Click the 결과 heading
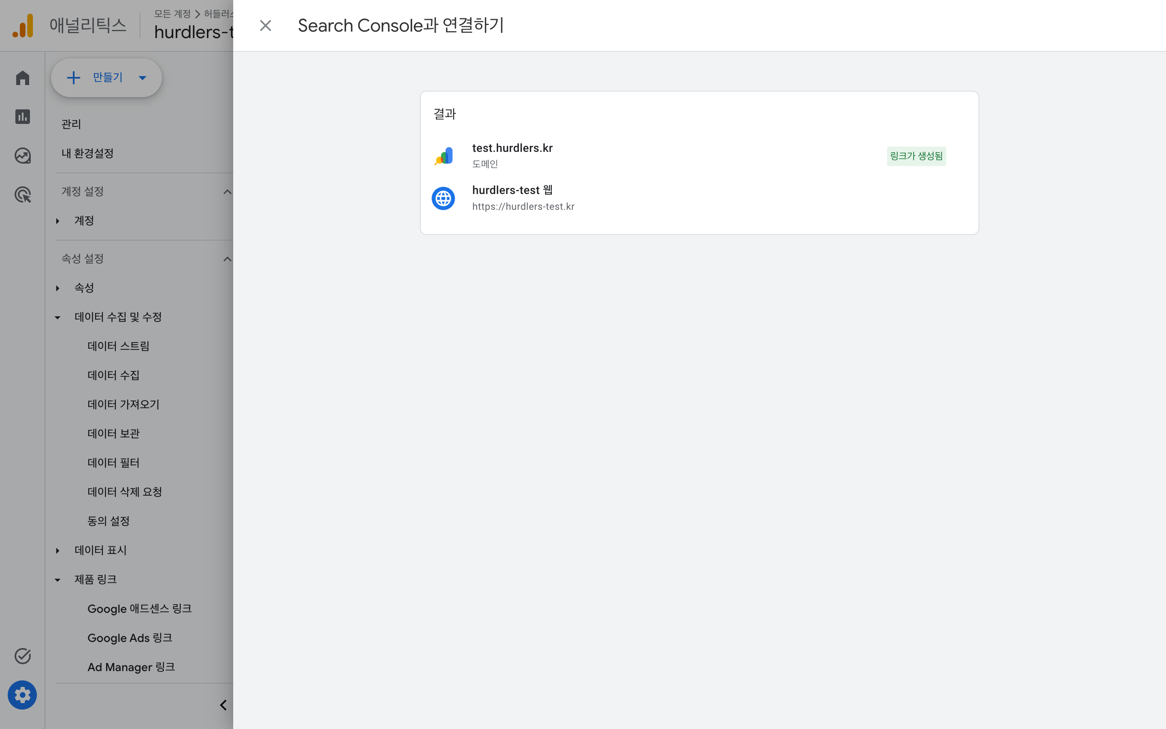Image resolution: width=1166 pixels, height=729 pixels. pyautogui.click(x=444, y=114)
